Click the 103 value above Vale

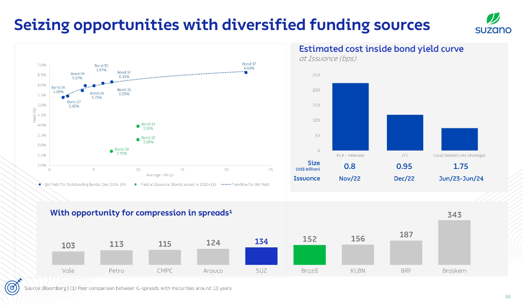click(68, 245)
